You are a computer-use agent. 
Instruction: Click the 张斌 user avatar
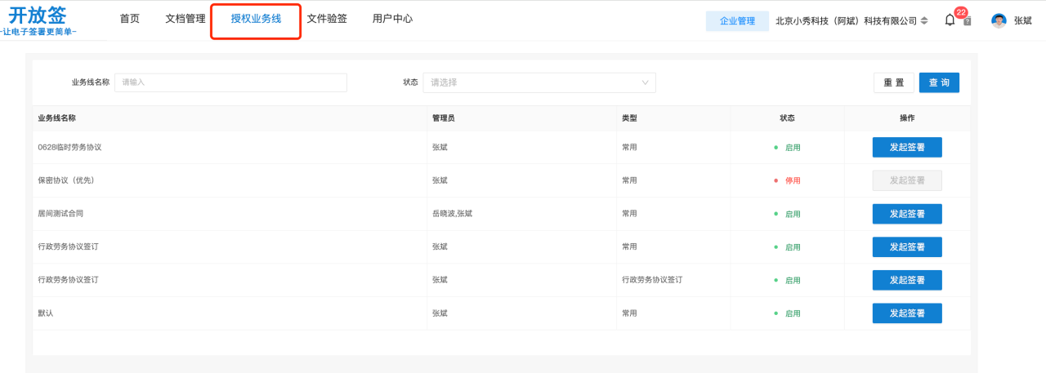[x=999, y=21]
